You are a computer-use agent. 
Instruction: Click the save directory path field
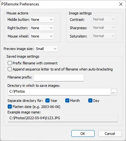tap(59, 92)
